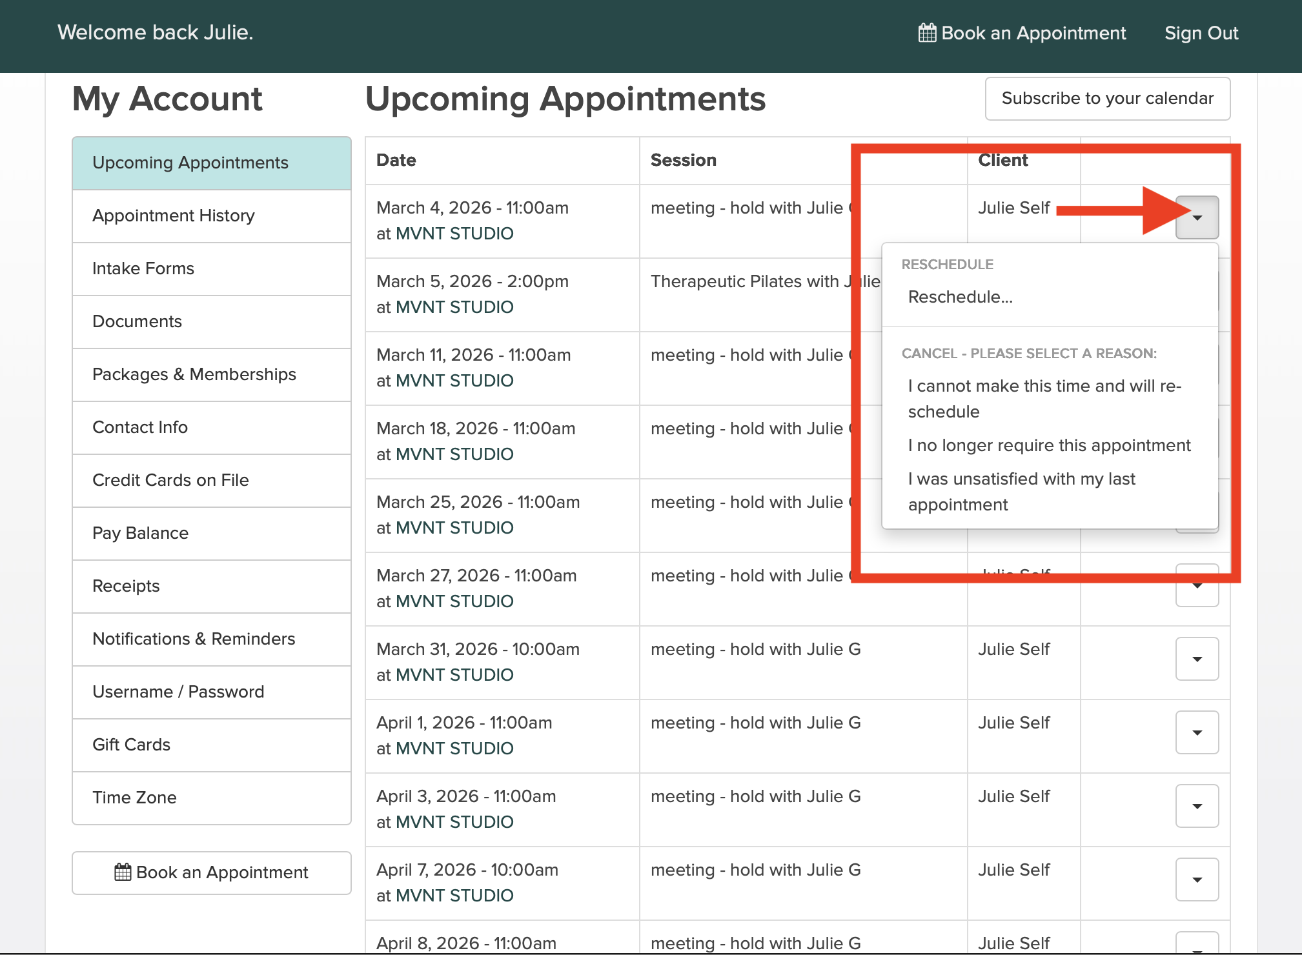The width and height of the screenshot is (1302, 955).
Task: Click MVNT STUDIO link for March 5 appointment
Action: 454,307
